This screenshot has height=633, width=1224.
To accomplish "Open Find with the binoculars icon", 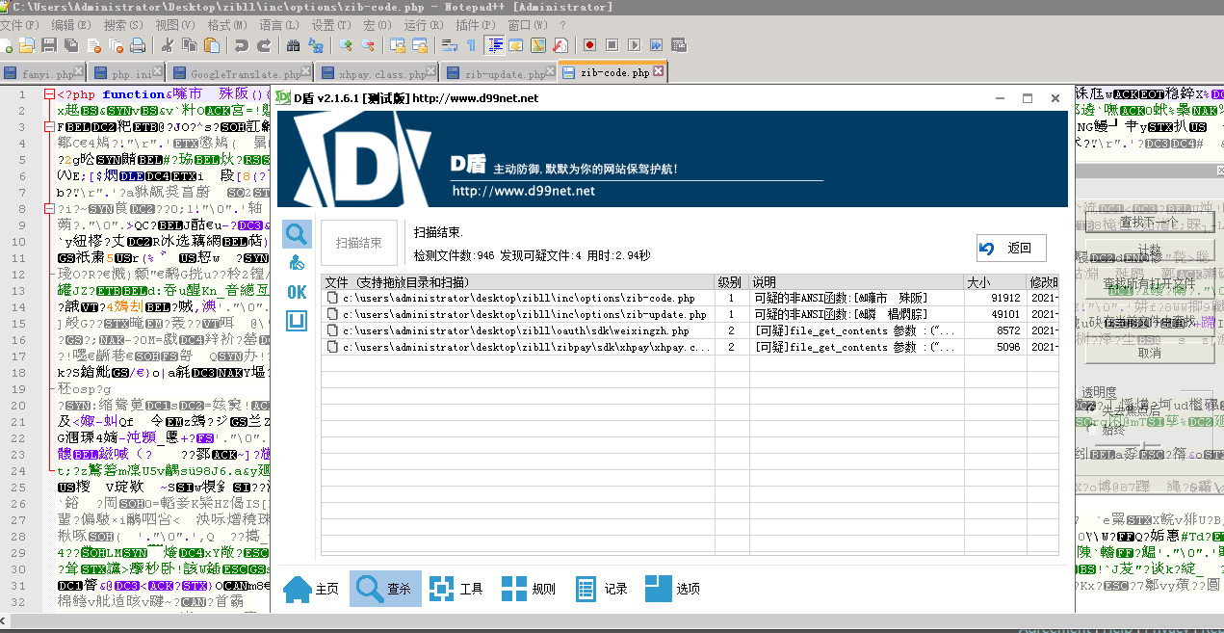I will coord(293,45).
